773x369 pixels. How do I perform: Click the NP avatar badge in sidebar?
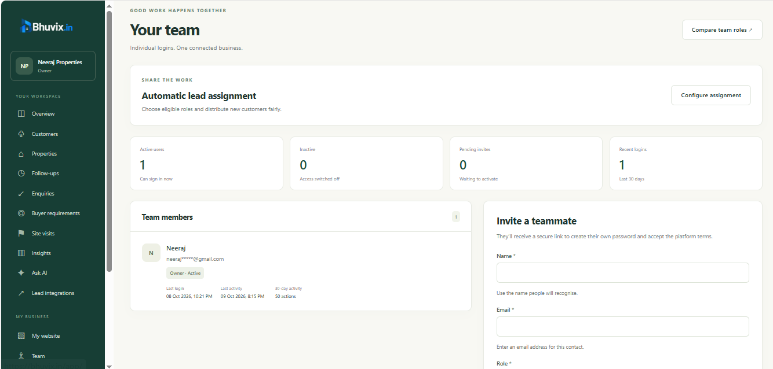pyautogui.click(x=24, y=66)
